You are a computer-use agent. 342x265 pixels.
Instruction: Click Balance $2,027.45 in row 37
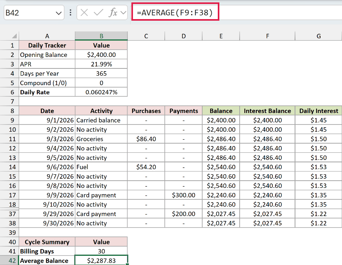point(221,214)
